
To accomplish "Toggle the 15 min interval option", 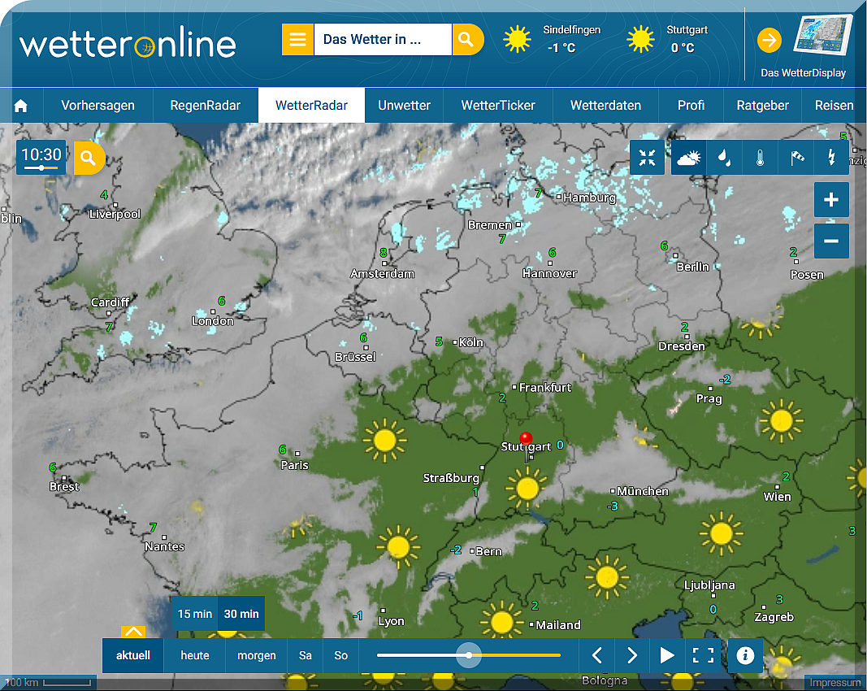I will point(195,614).
